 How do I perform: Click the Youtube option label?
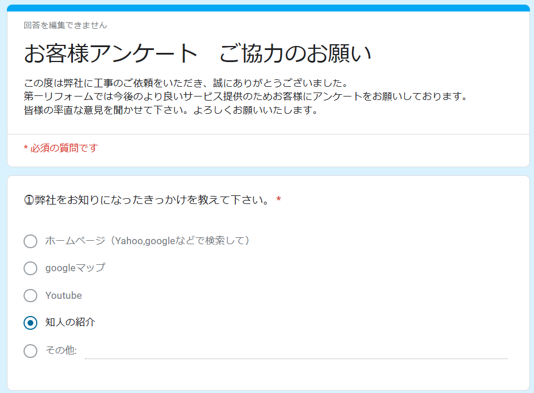point(64,295)
